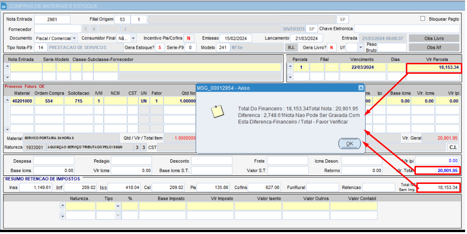Toggle the Gera Livro? N field

click(x=332, y=47)
